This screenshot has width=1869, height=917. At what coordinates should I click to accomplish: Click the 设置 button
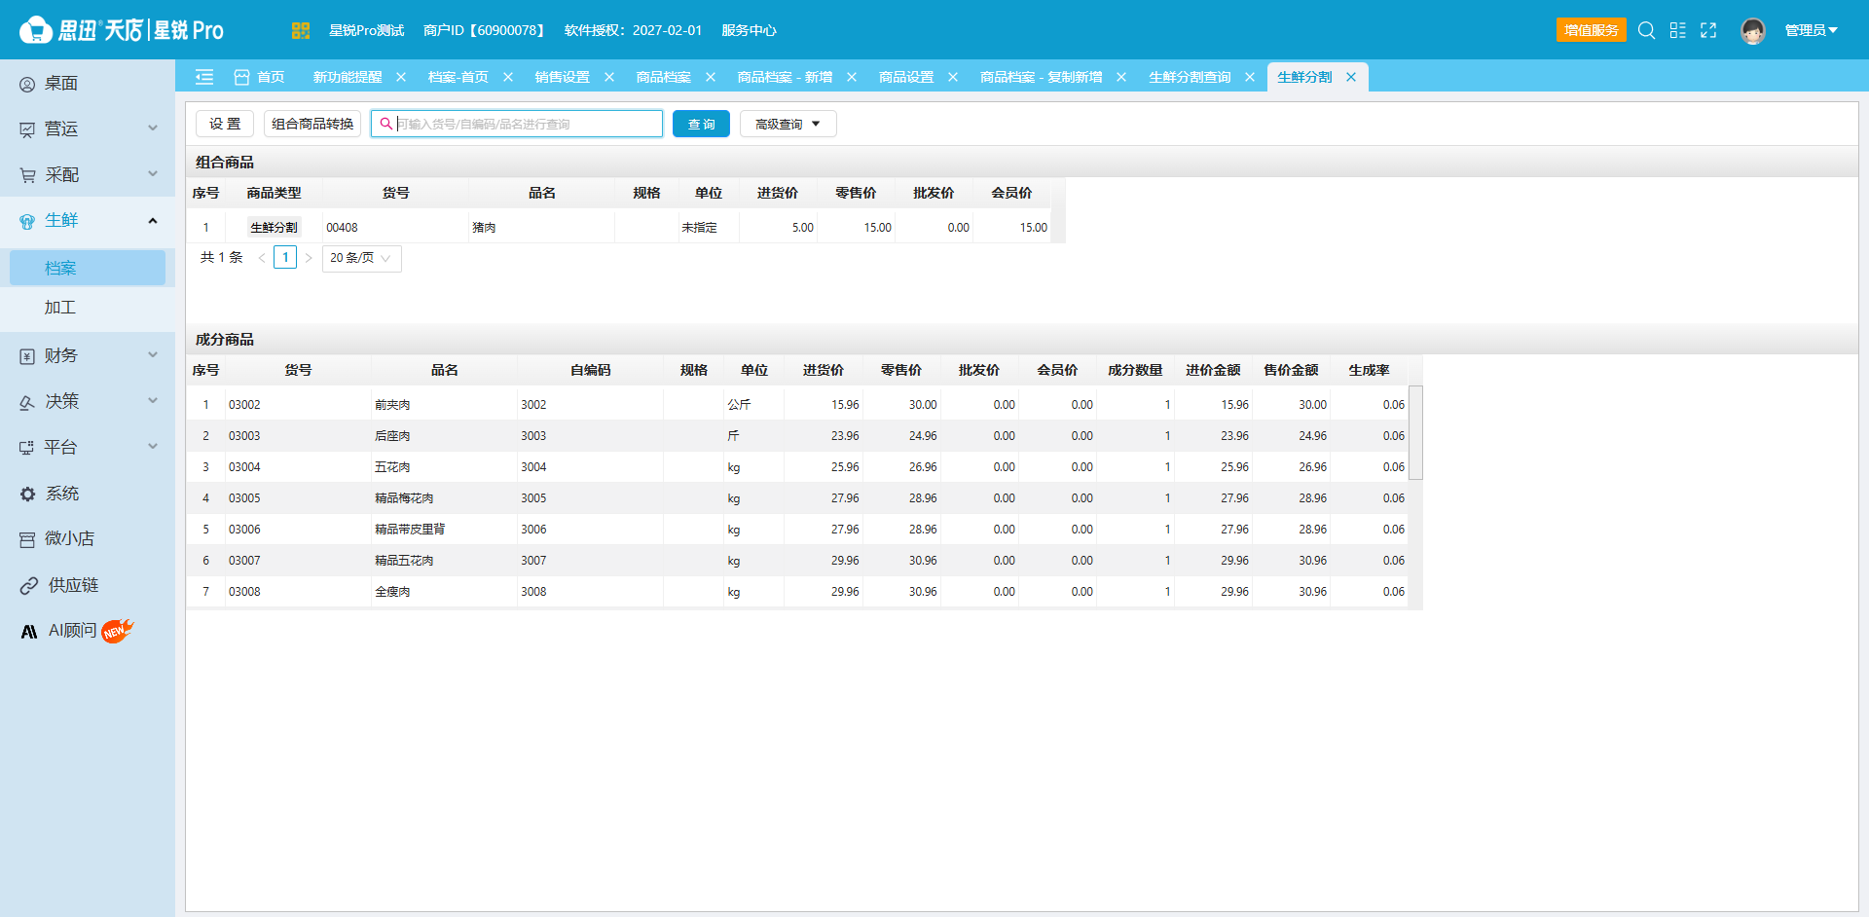[x=225, y=124]
